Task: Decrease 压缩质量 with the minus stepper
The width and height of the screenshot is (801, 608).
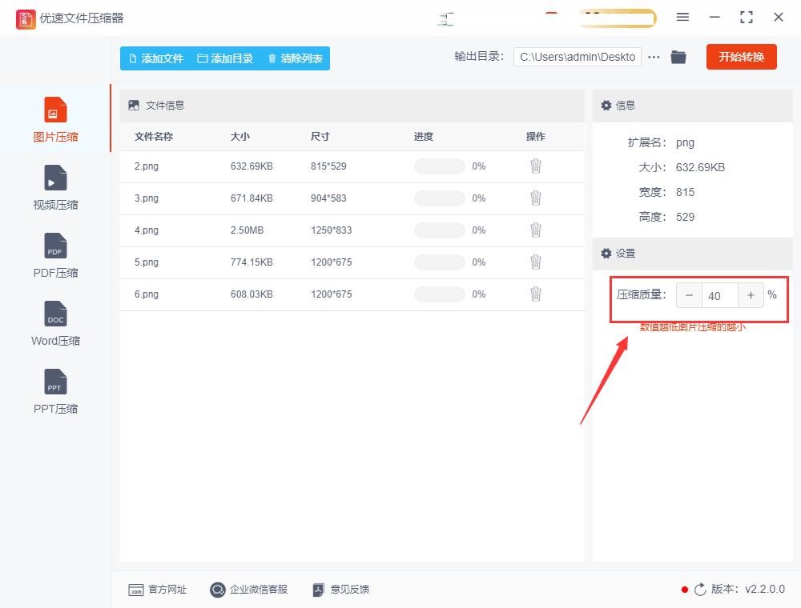Action: (x=689, y=295)
